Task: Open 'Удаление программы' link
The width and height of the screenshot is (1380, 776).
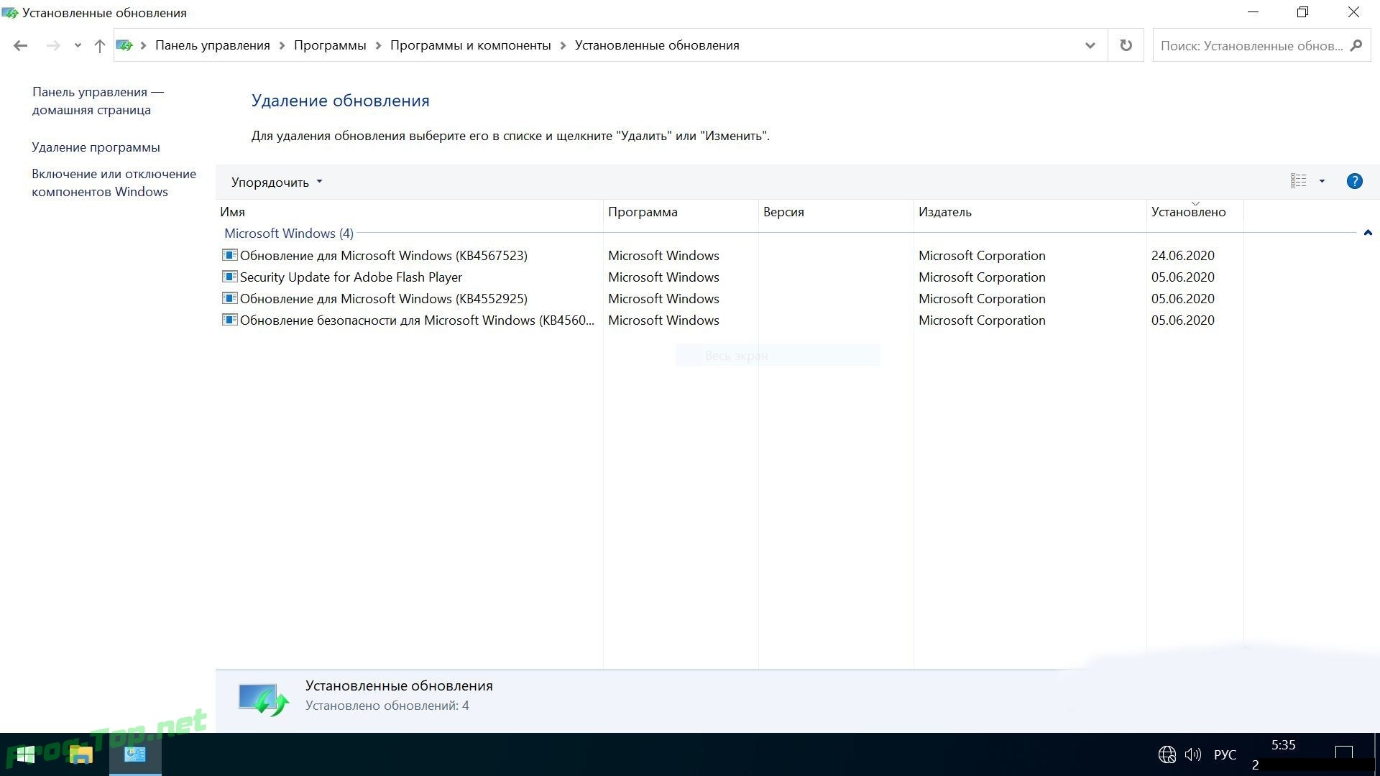Action: (96, 147)
